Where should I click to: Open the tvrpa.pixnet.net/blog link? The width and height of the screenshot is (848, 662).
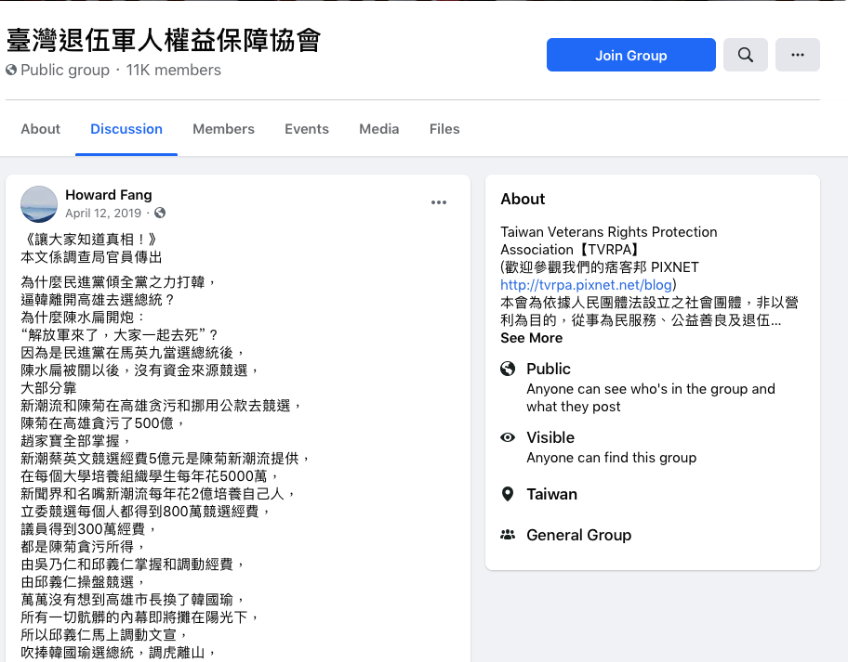[586, 285]
